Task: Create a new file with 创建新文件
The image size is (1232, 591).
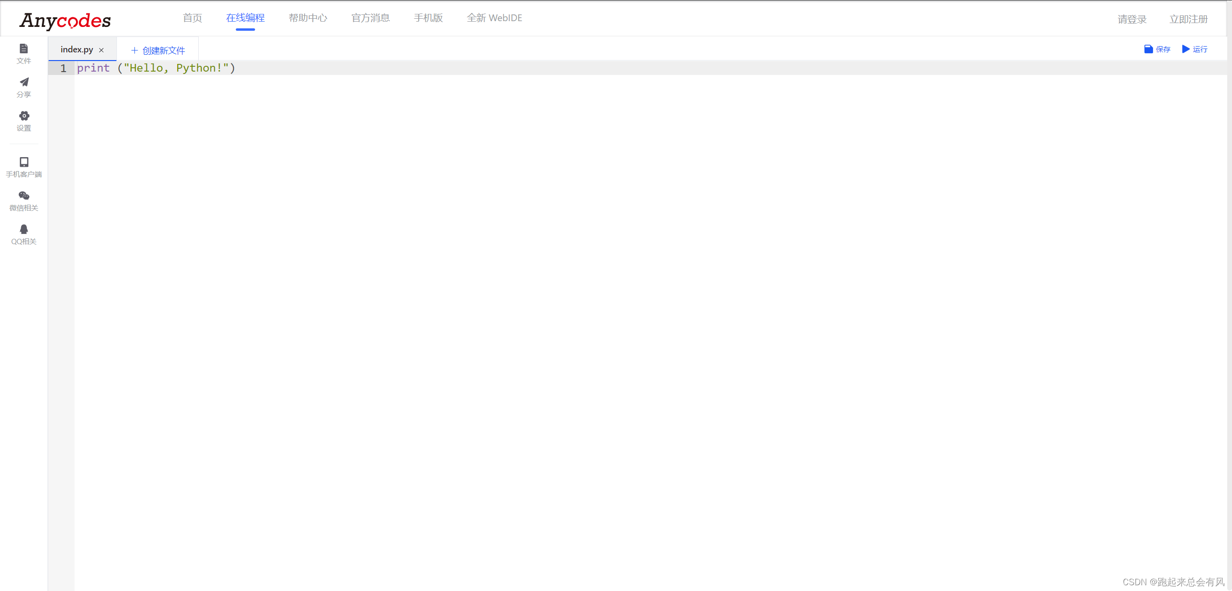Action: point(158,50)
